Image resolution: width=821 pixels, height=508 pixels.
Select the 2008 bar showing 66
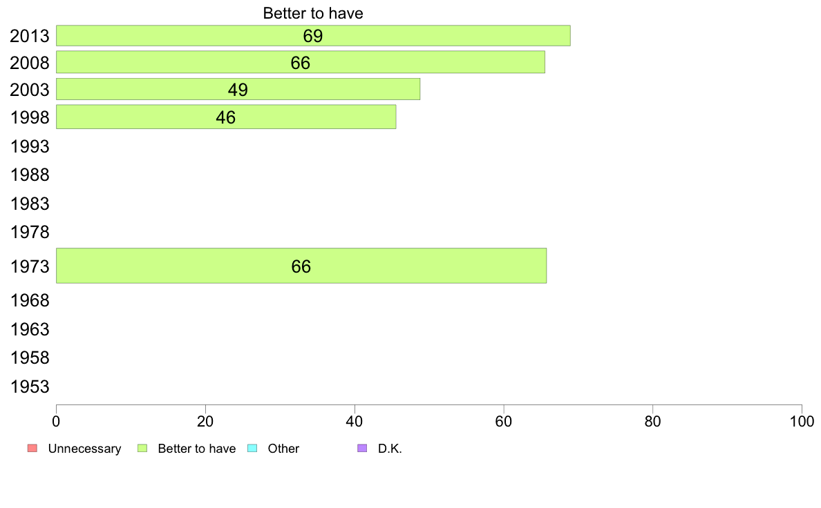point(300,62)
